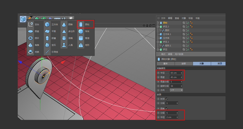This screenshot has width=243, height=129.
Task: Collapse the 挤压.2 tree node
Action: click(x=158, y=27)
